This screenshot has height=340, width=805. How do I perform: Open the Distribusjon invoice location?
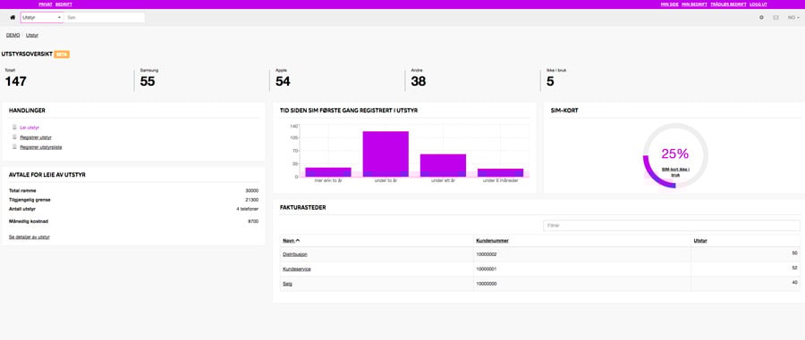pos(295,254)
